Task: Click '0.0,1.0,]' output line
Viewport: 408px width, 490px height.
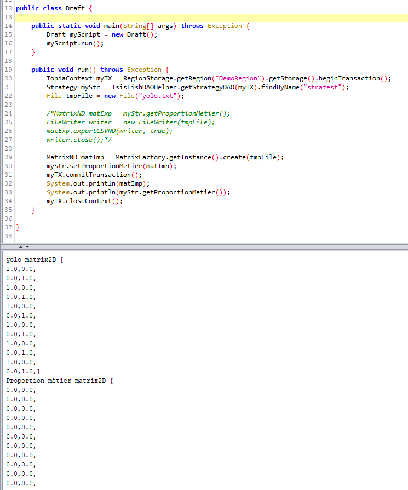Action: point(23,371)
